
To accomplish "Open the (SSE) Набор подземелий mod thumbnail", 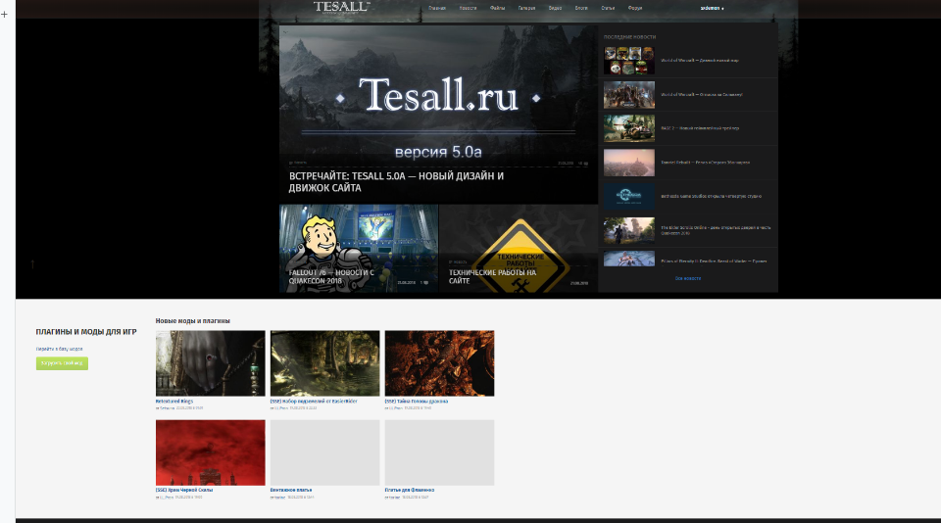I will (324, 362).
